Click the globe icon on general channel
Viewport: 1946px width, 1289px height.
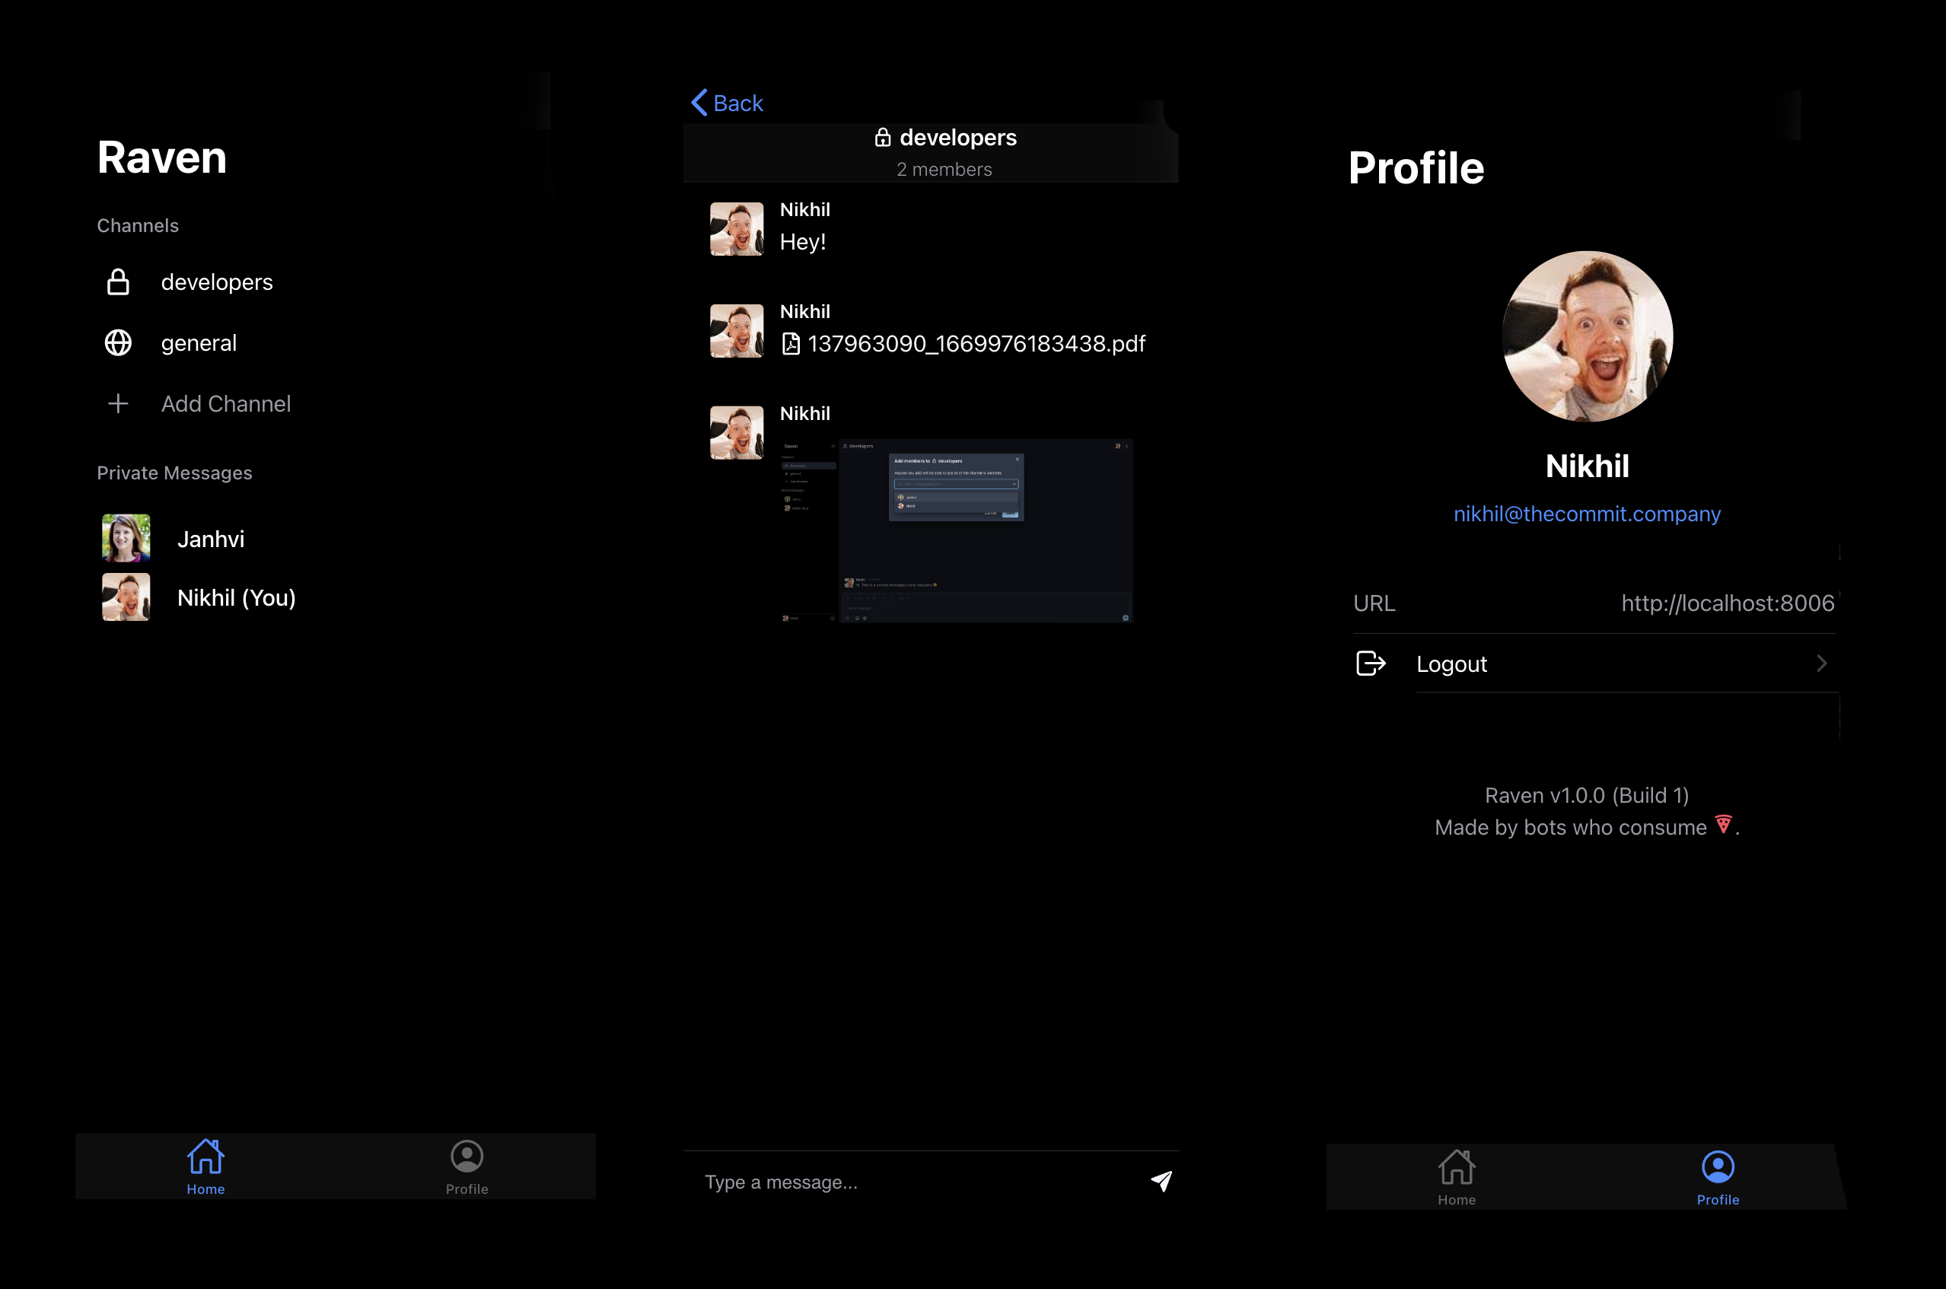coord(119,342)
